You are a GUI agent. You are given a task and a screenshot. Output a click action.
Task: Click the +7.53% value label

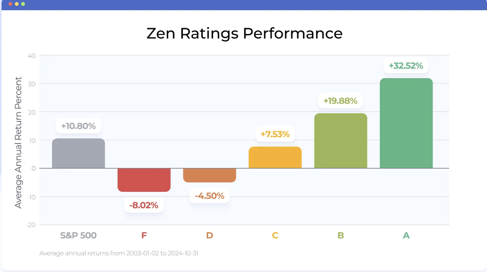point(275,134)
